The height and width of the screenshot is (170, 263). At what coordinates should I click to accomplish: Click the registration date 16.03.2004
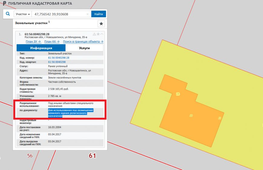point(54,127)
